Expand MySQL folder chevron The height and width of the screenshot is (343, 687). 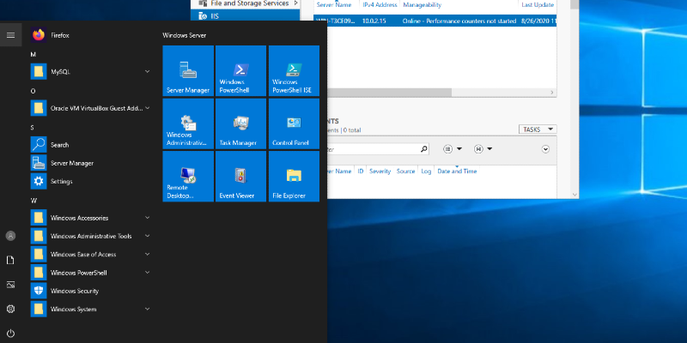pos(147,71)
